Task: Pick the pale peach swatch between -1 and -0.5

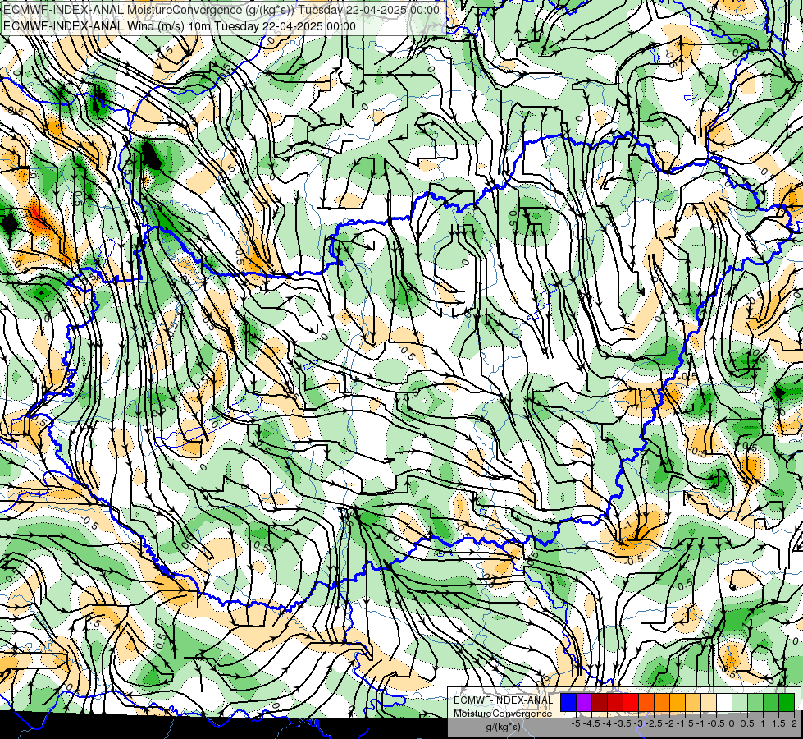Action: click(708, 703)
